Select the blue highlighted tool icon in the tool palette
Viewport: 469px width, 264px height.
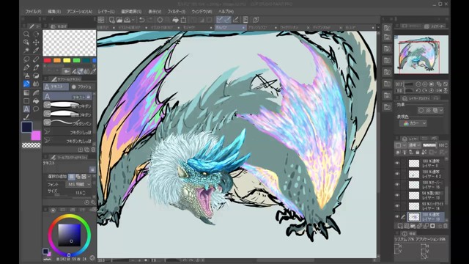[26, 84]
